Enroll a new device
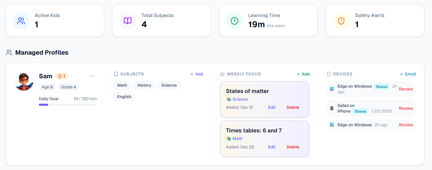This screenshot has height=170, width=432. tap(408, 74)
